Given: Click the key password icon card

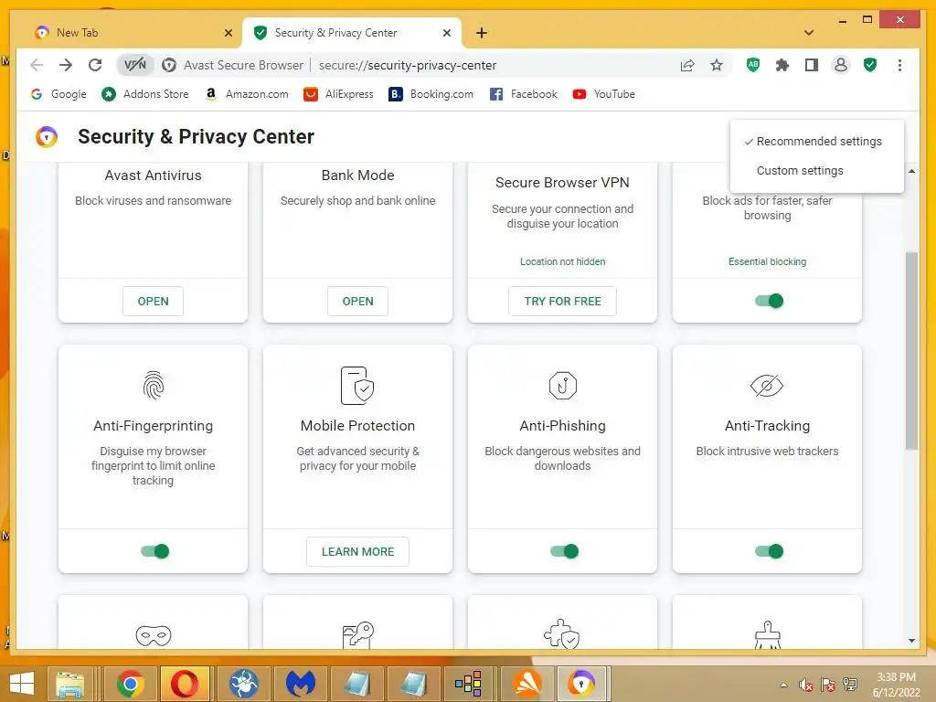Looking at the screenshot, I should pos(358,635).
